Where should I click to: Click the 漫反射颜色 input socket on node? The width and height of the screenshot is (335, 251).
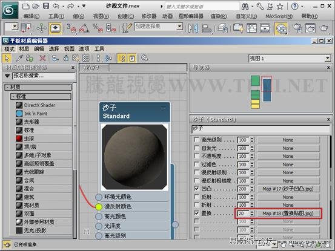pos(99,207)
